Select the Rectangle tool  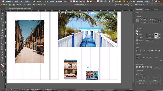[2, 38]
